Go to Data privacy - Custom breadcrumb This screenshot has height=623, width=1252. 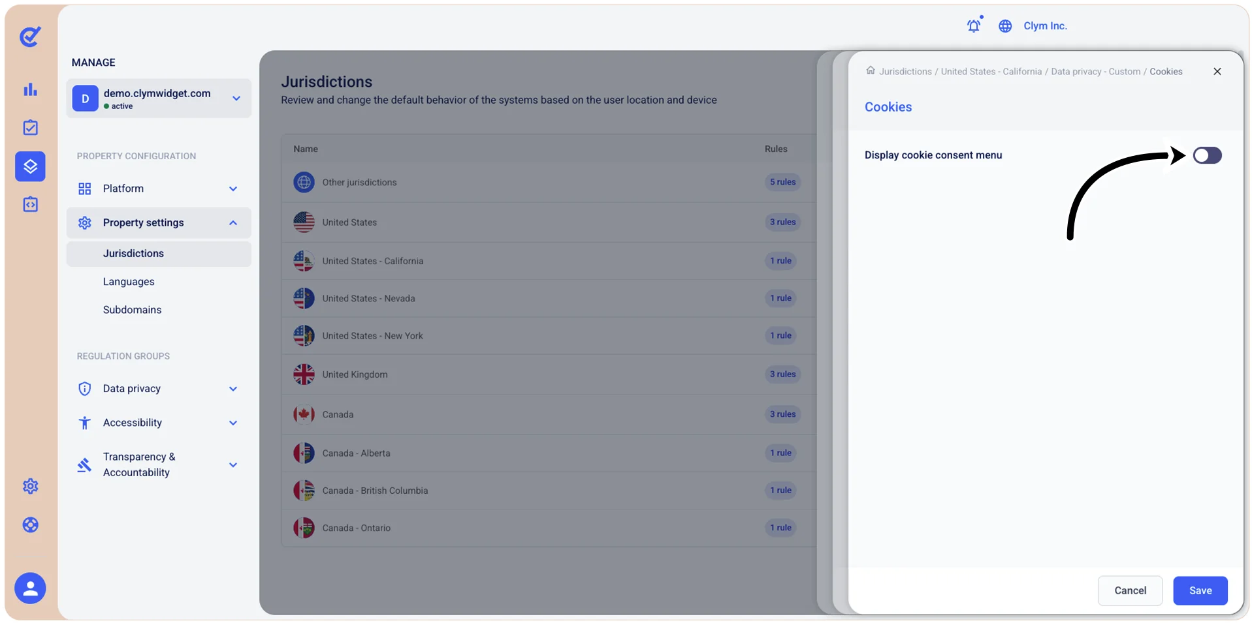pos(1096,72)
